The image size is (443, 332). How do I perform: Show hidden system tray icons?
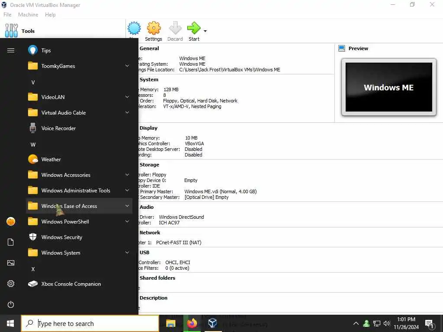coord(356,323)
